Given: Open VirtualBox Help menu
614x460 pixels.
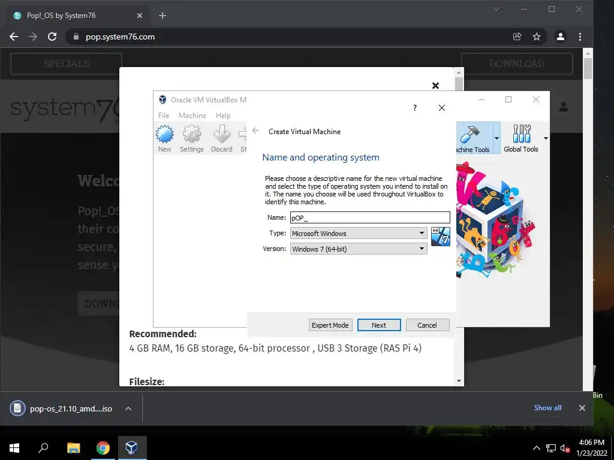Looking at the screenshot, I should point(223,116).
